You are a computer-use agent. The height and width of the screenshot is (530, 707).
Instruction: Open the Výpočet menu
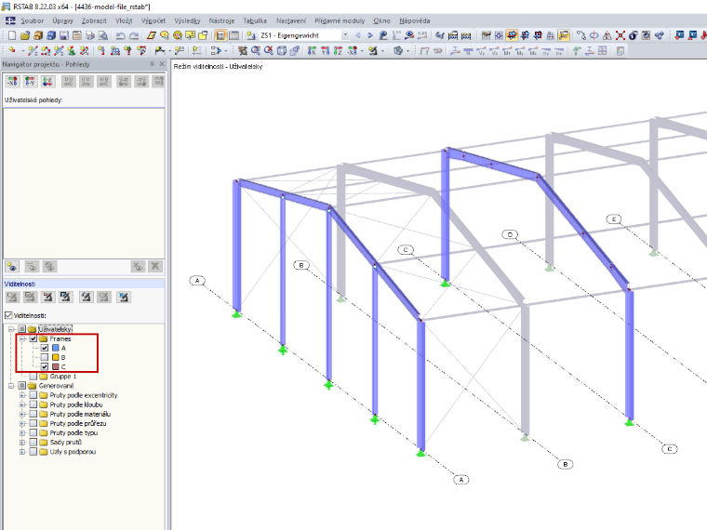(x=153, y=20)
